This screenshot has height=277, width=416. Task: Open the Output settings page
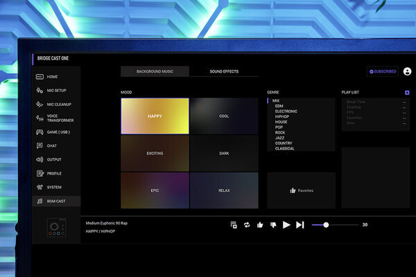[x=55, y=159]
